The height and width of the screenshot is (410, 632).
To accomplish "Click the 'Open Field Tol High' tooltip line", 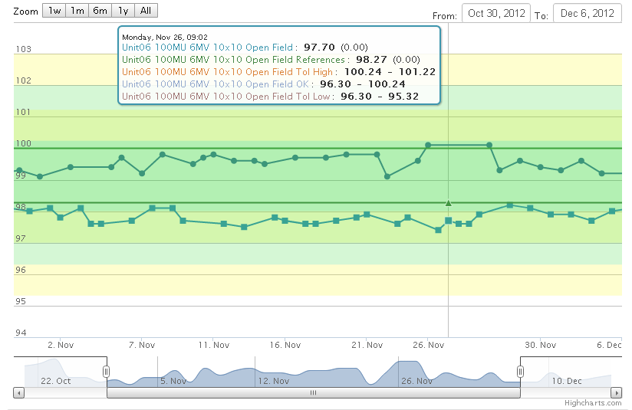I will (x=279, y=72).
